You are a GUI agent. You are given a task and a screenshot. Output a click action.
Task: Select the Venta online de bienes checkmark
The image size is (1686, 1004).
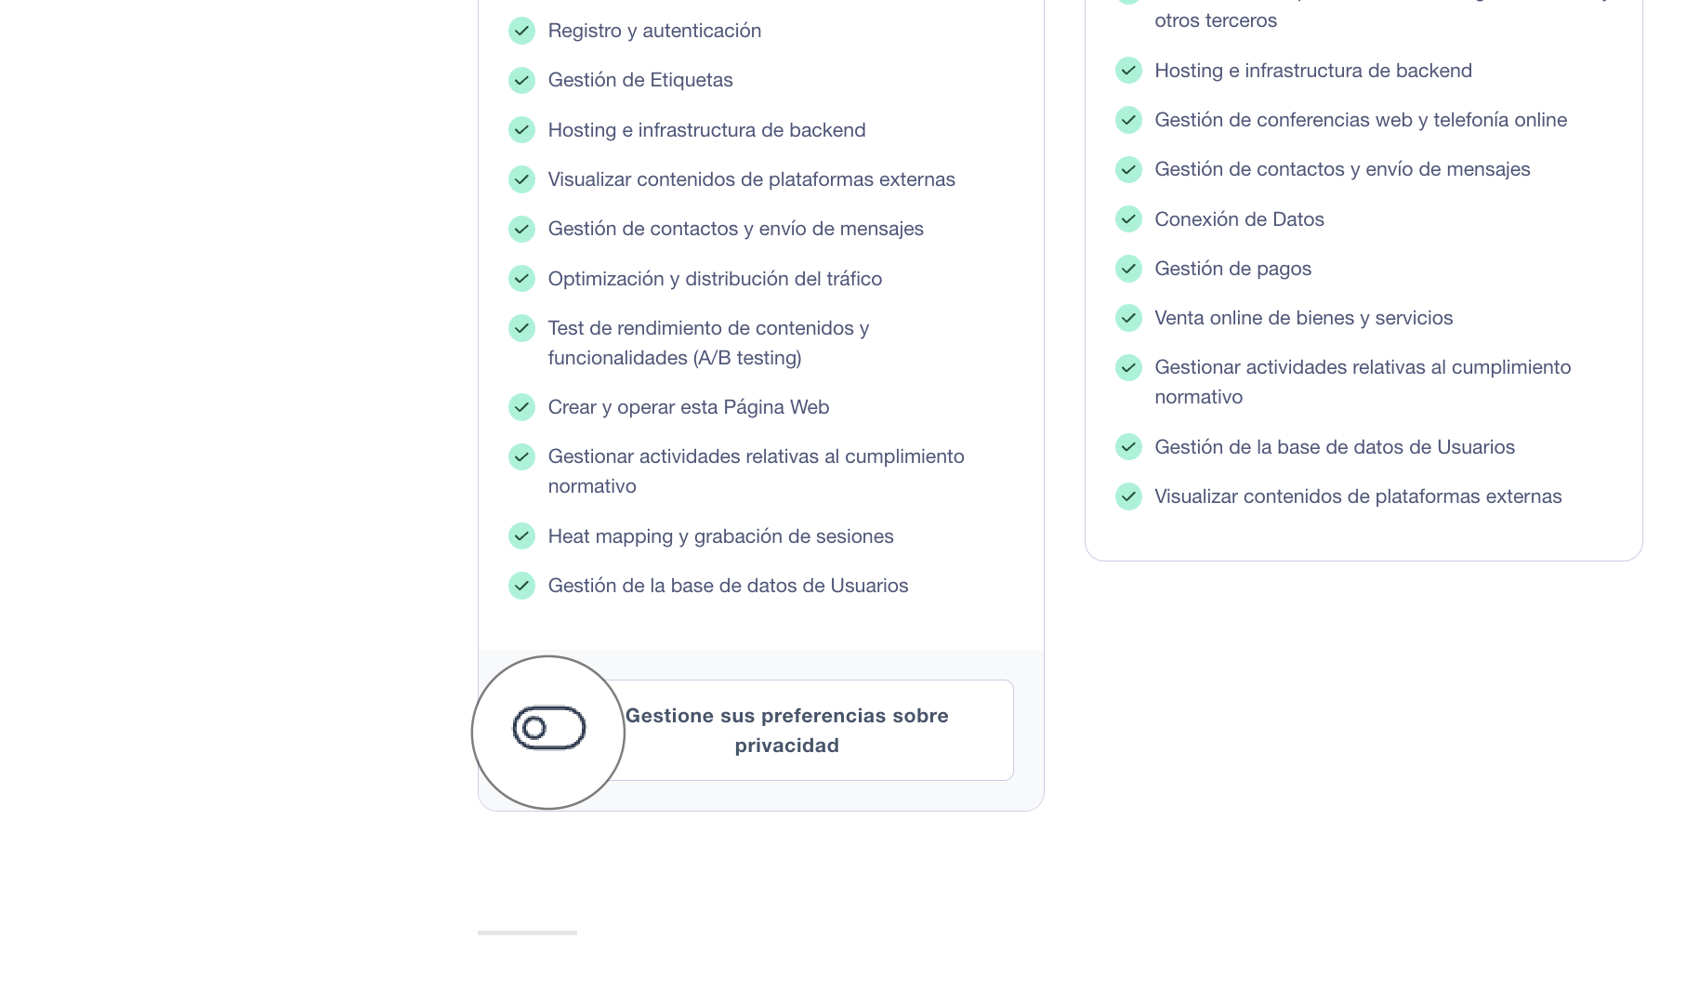[x=1128, y=318]
